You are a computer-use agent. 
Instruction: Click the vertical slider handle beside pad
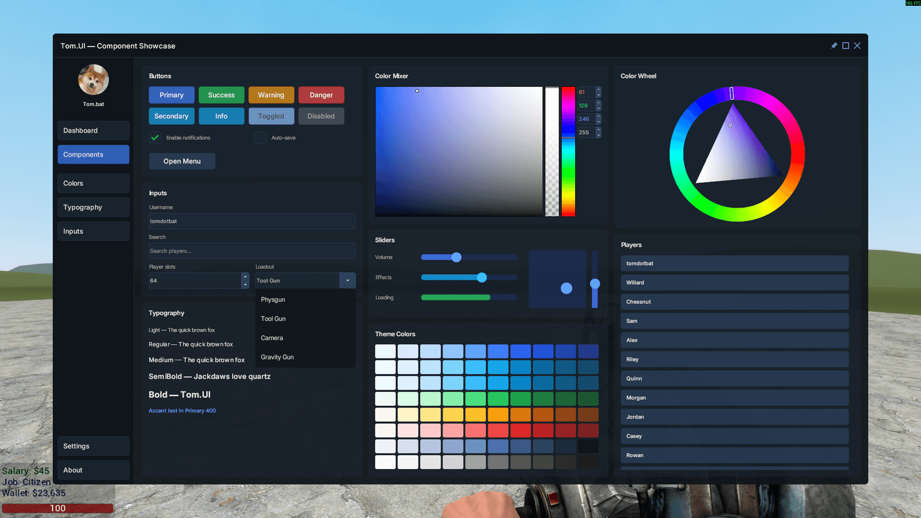pyautogui.click(x=595, y=284)
